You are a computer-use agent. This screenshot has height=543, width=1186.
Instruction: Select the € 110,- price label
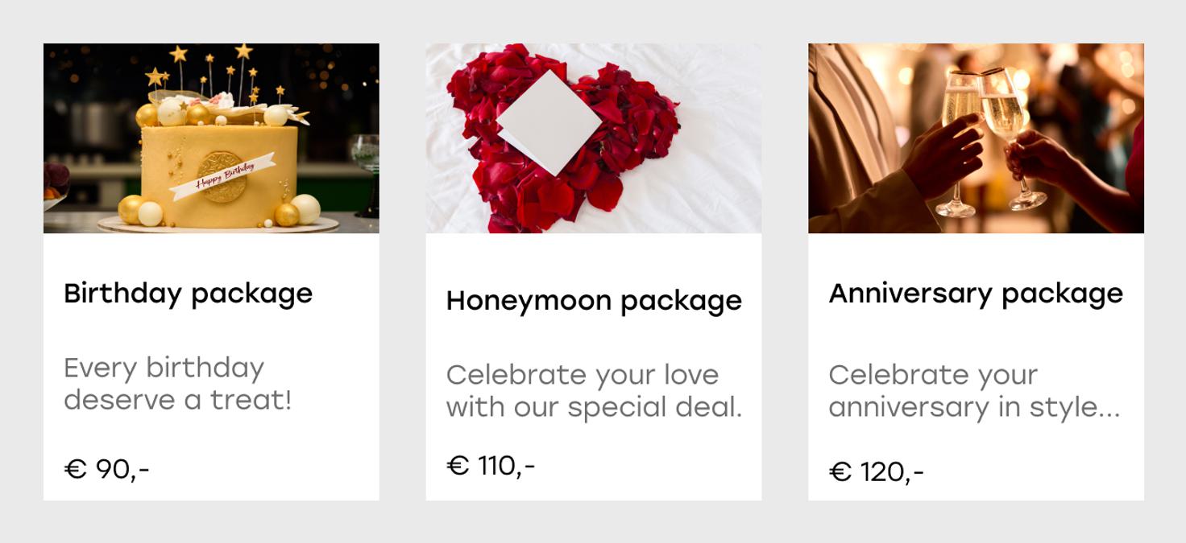[491, 465]
